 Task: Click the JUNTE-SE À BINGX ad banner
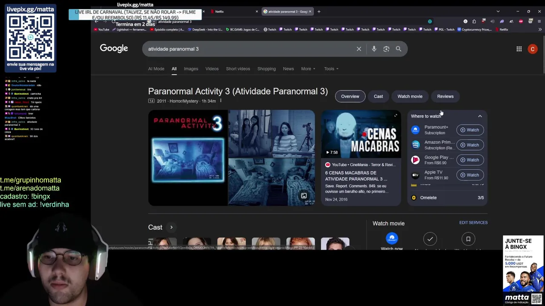[523, 270]
